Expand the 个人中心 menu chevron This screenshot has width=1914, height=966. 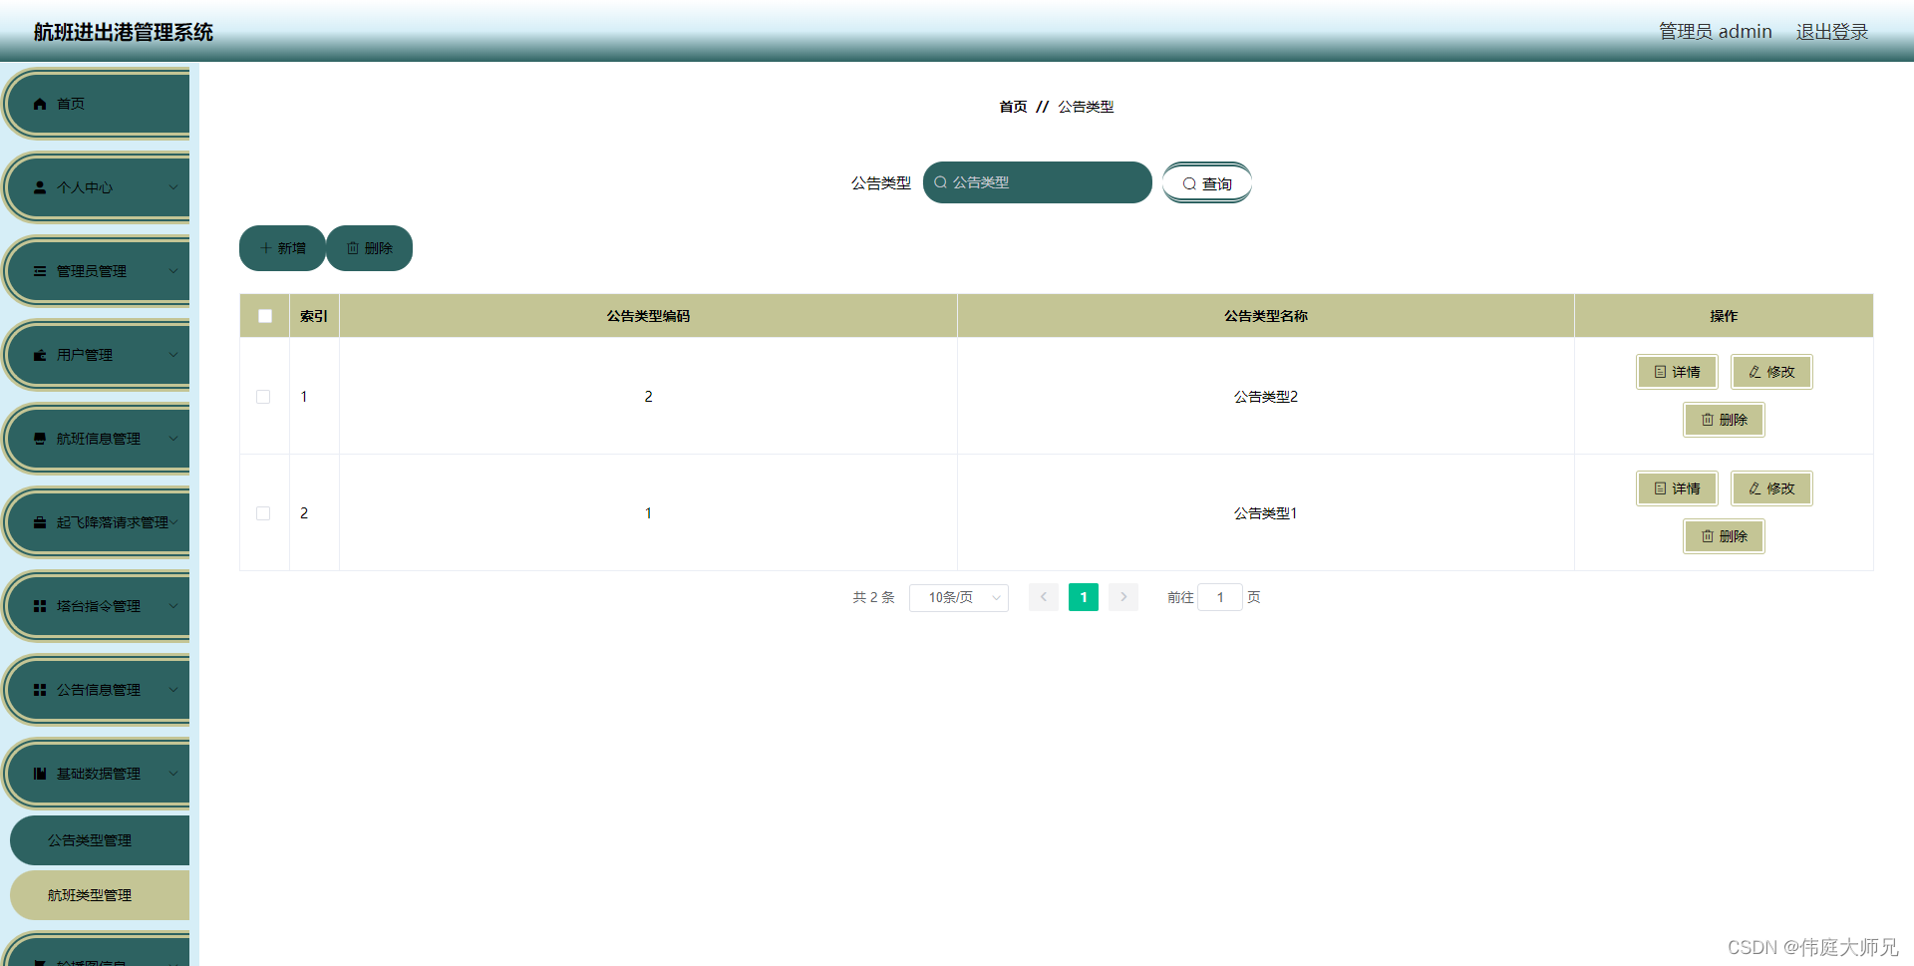173,187
